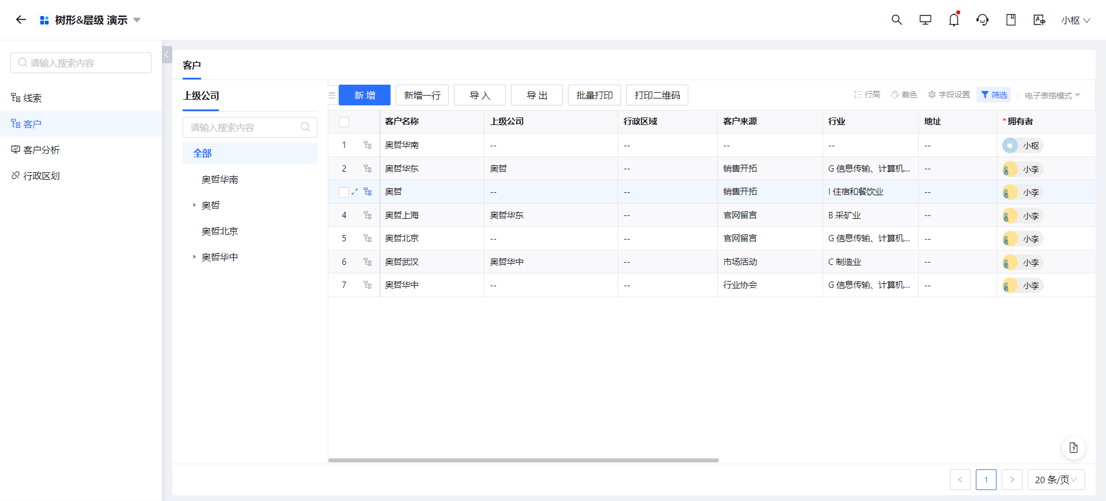Focus the 上级公司 search field
Viewport: 1106px width, 501px height.
tap(250, 127)
